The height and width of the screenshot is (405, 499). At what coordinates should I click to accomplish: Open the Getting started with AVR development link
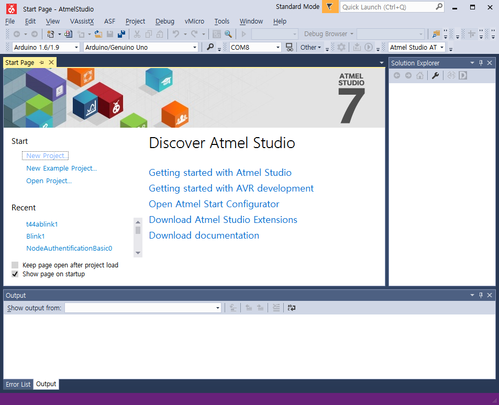(231, 188)
